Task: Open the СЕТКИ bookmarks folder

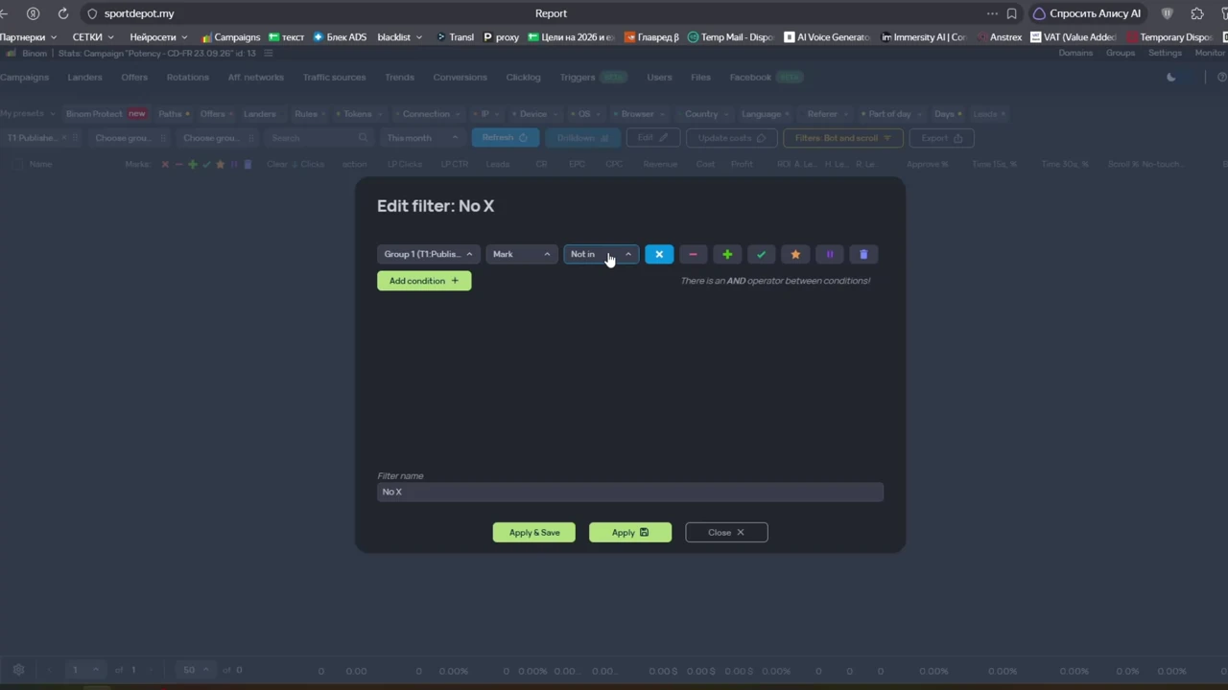Action: [x=93, y=37]
